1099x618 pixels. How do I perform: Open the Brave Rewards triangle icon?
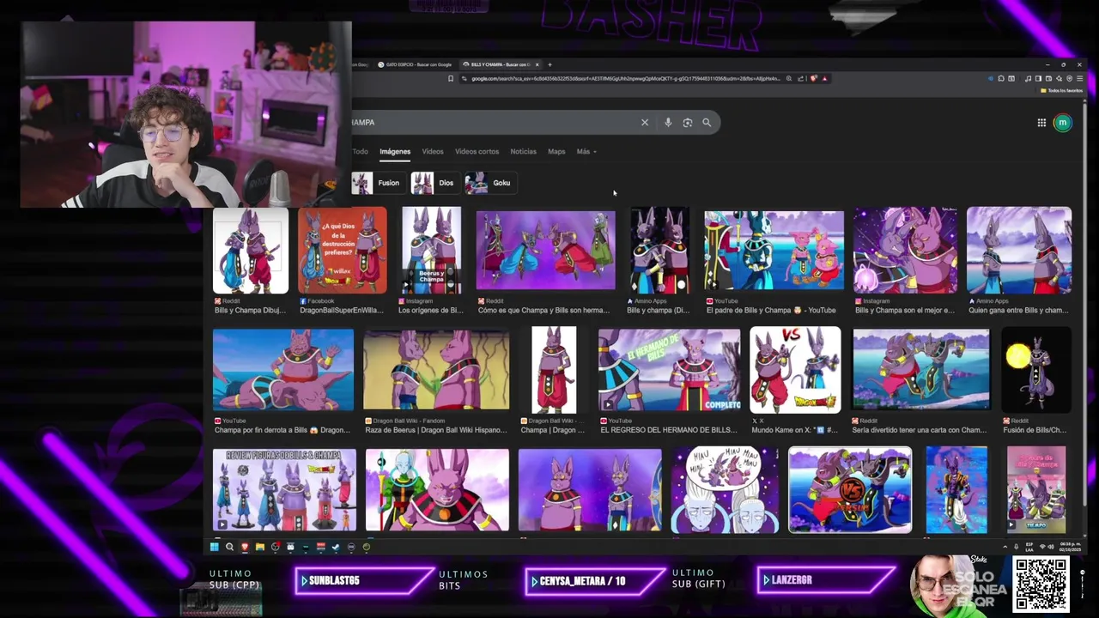(x=825, y=78)
